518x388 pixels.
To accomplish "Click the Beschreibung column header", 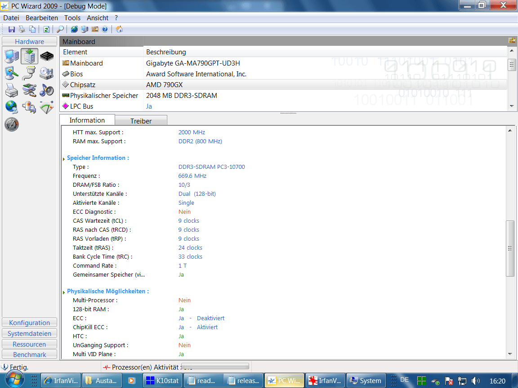I will click(325, 52).
